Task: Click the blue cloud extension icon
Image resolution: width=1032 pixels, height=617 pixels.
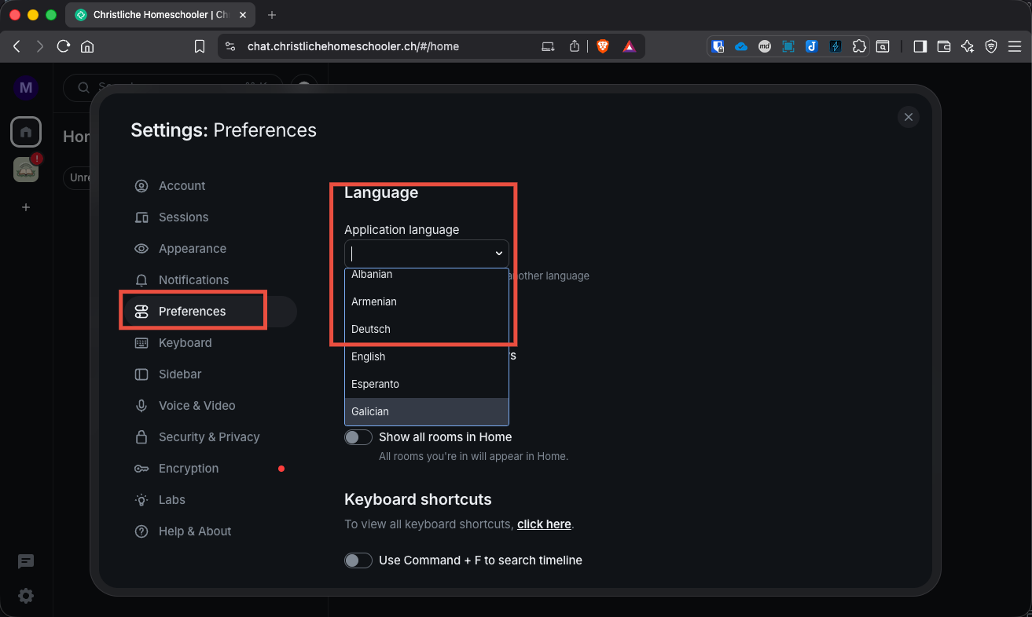Action: click(x=741, y=46)
